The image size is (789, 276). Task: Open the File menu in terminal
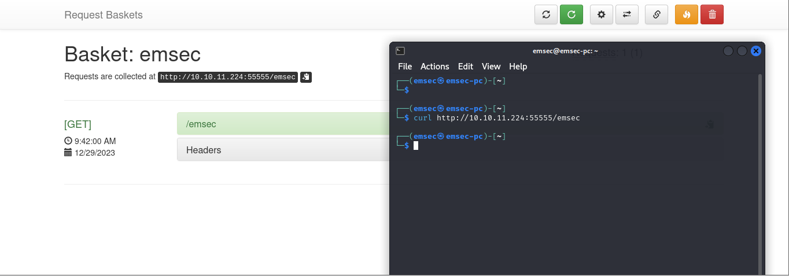(x=405, y=67)
